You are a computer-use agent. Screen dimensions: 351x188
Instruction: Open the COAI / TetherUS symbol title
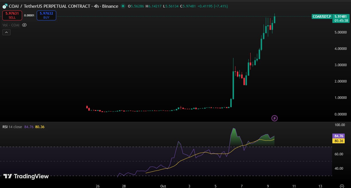(x=63, y=6)
